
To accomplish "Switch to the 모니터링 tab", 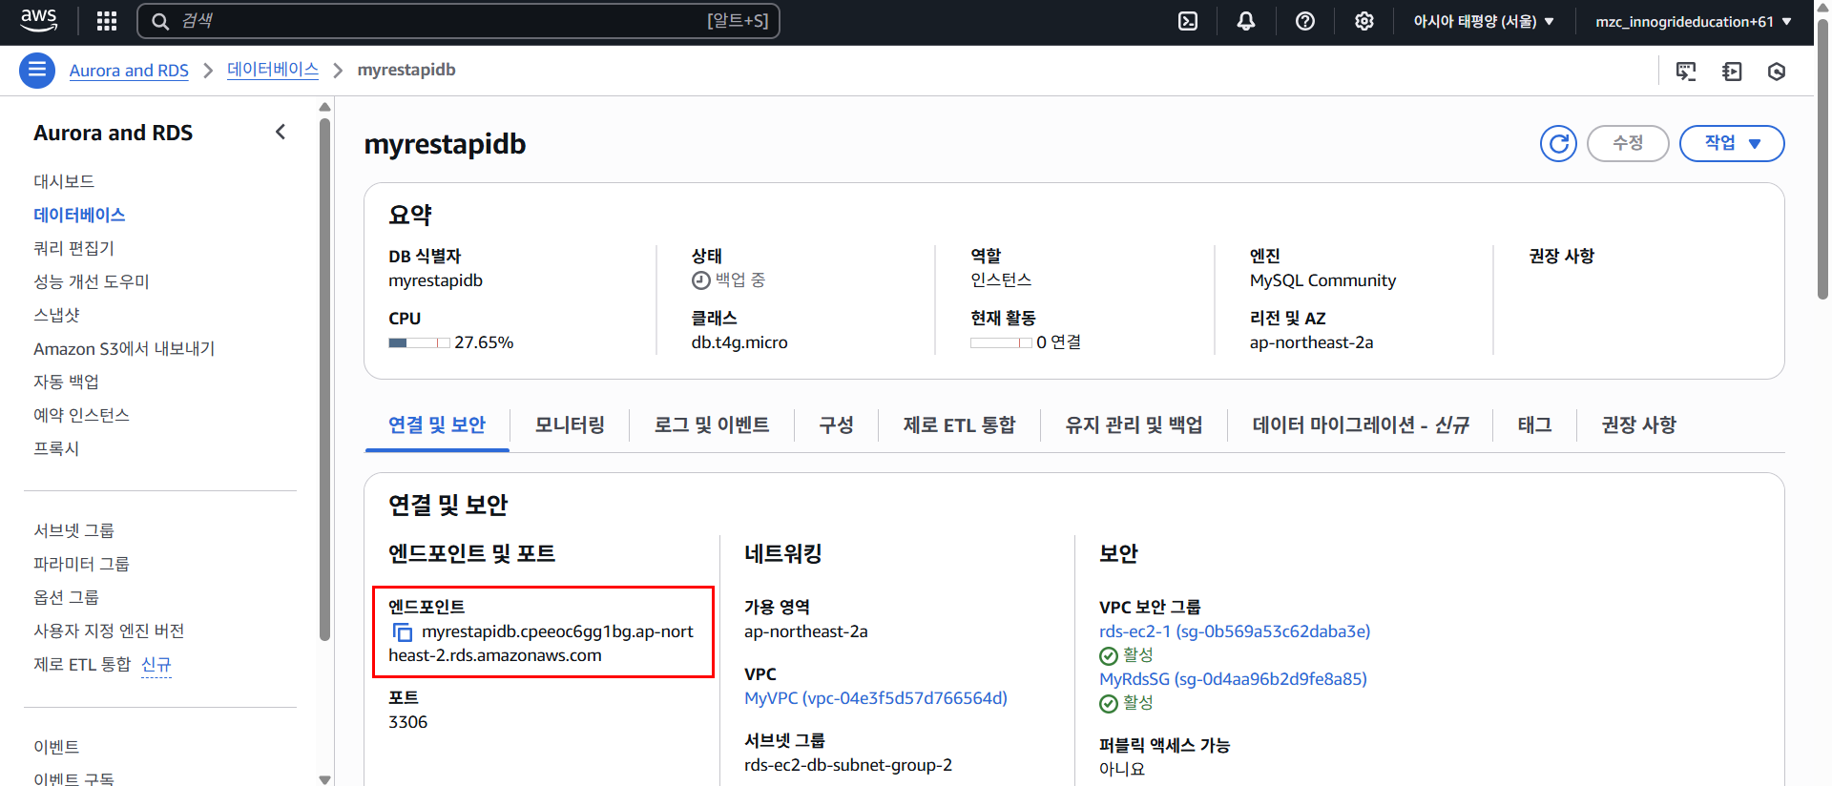I will pos(570,425).
